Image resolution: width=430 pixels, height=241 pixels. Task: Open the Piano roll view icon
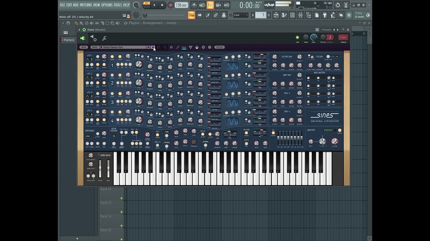pos(284,15)
